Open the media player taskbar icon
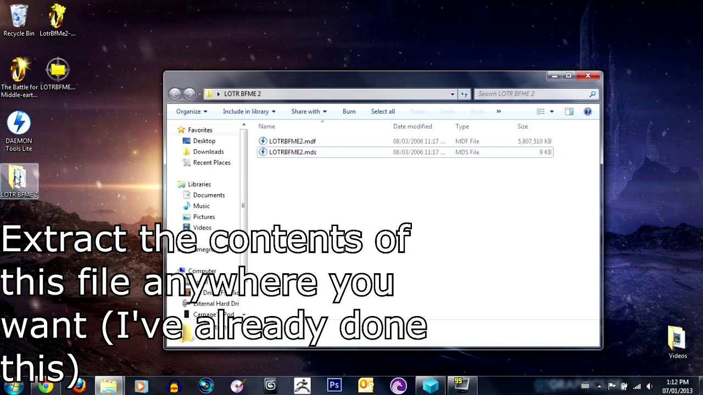703x395 pixels. 141,386
